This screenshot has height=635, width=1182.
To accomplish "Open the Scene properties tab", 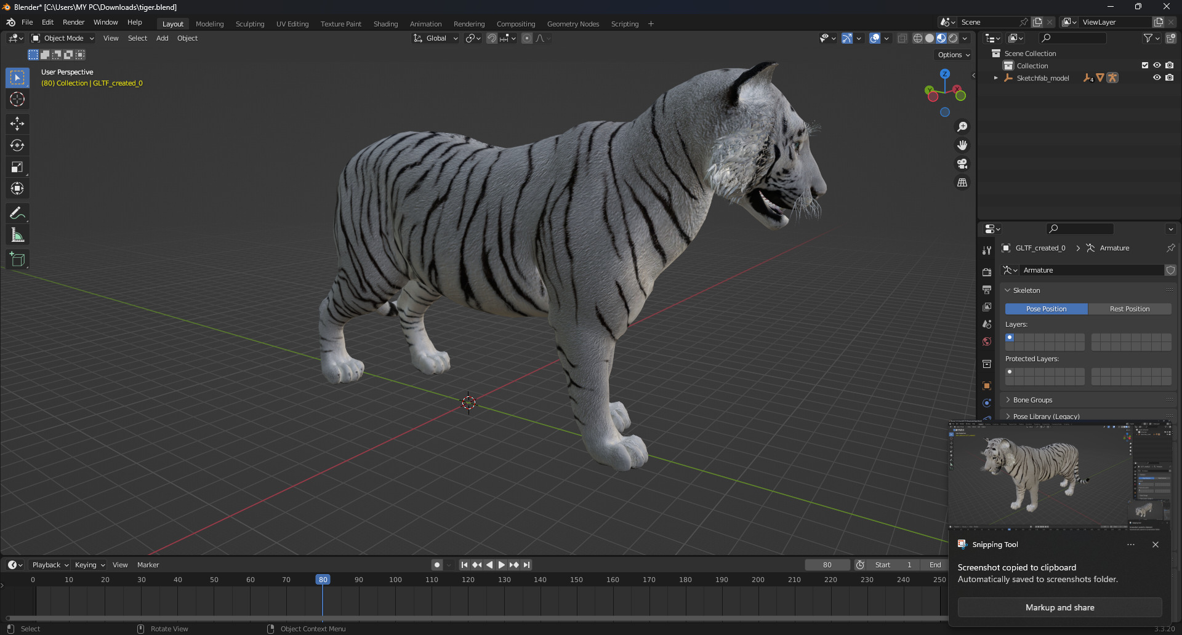I will click(x=987, y=324).
